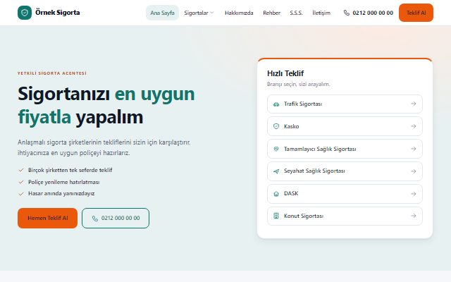Viewport: 451px width, 282px height.
Task: Open the Rehber menu item
Action: point(271,13)
